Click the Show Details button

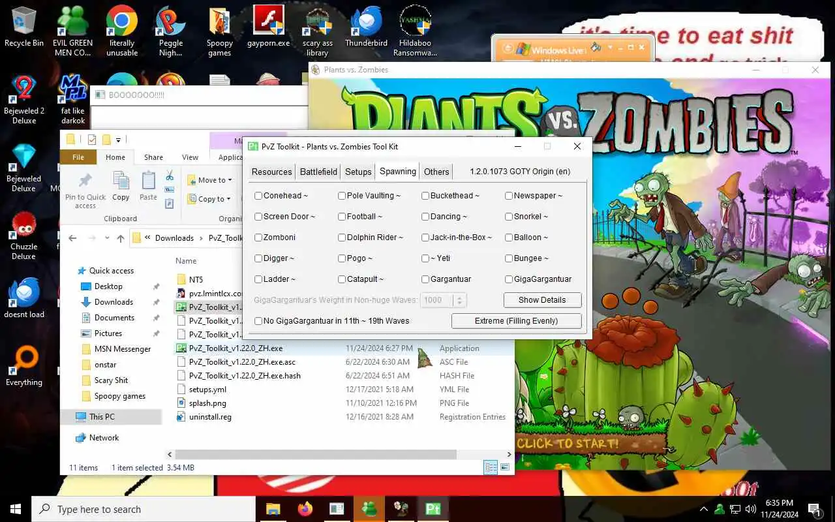pos(542,300)
